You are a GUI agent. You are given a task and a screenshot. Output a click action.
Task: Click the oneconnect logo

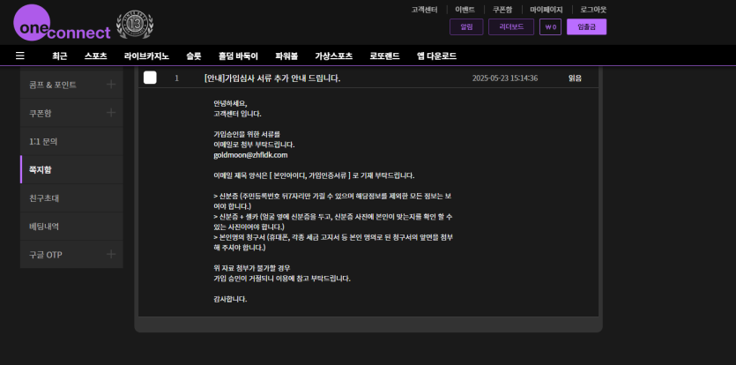click(62, 23)
